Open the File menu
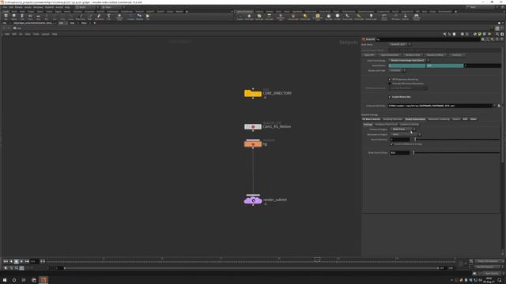 pyautogui.click(x=6, y=7)
